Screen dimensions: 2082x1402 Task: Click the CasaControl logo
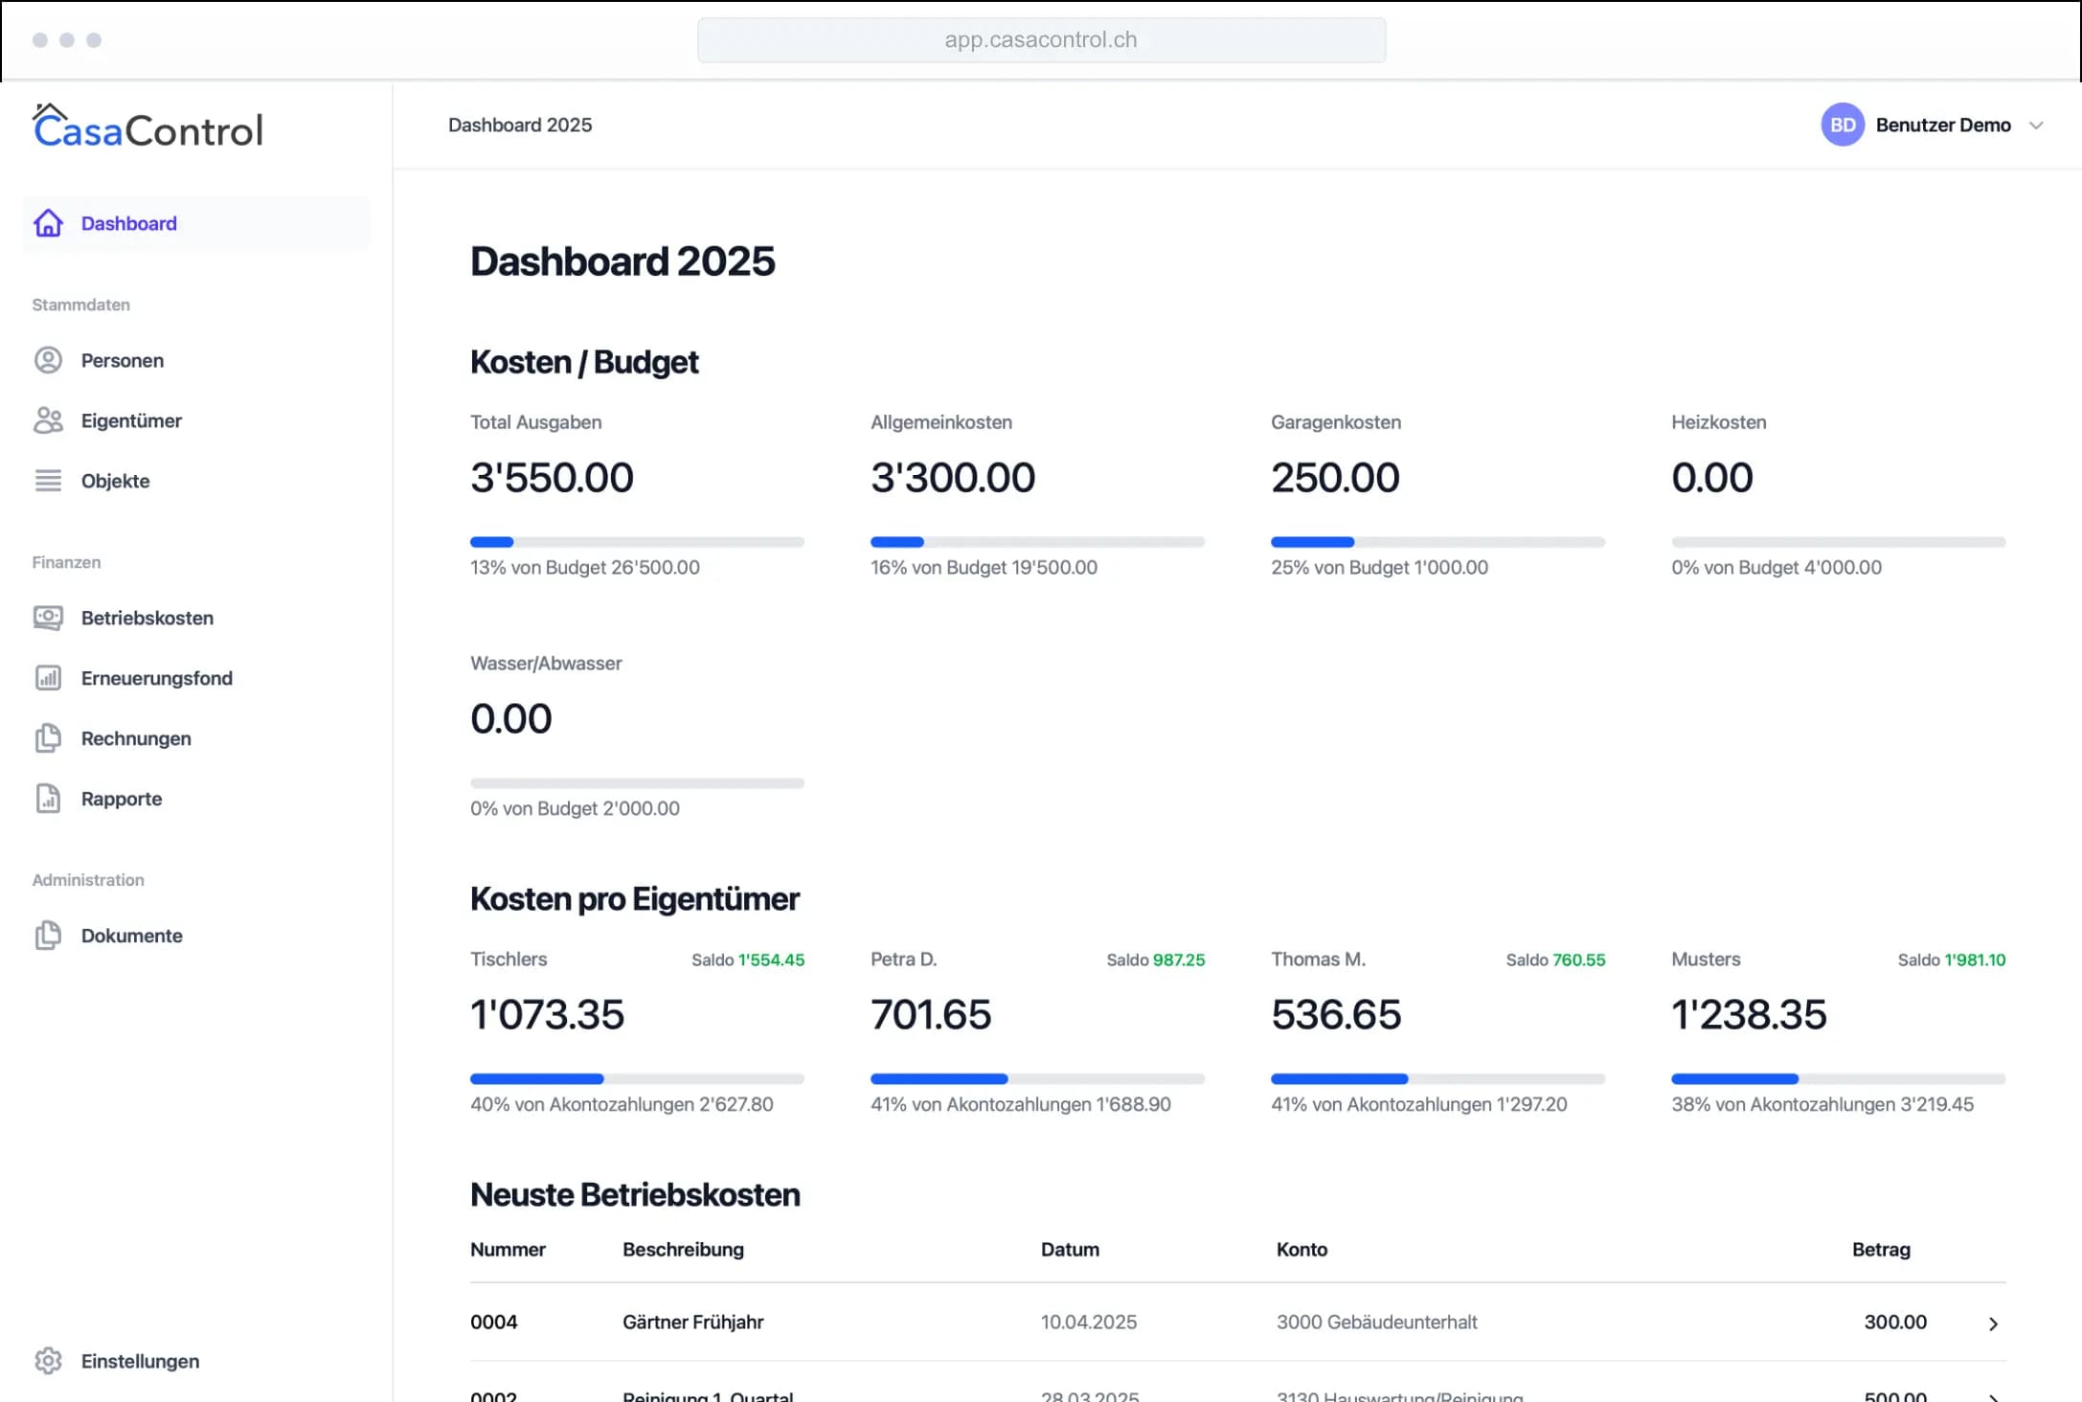pos(148,128)
